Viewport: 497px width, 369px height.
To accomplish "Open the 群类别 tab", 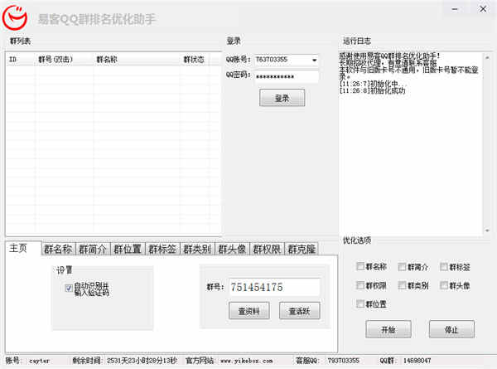I will click(x=197, y=249).
